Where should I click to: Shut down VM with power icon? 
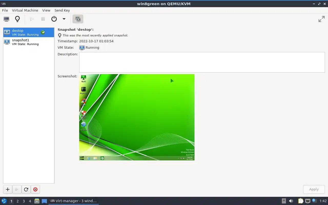(54, 19)
